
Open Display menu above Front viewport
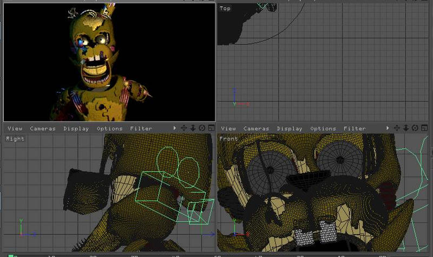pos(290,128)
